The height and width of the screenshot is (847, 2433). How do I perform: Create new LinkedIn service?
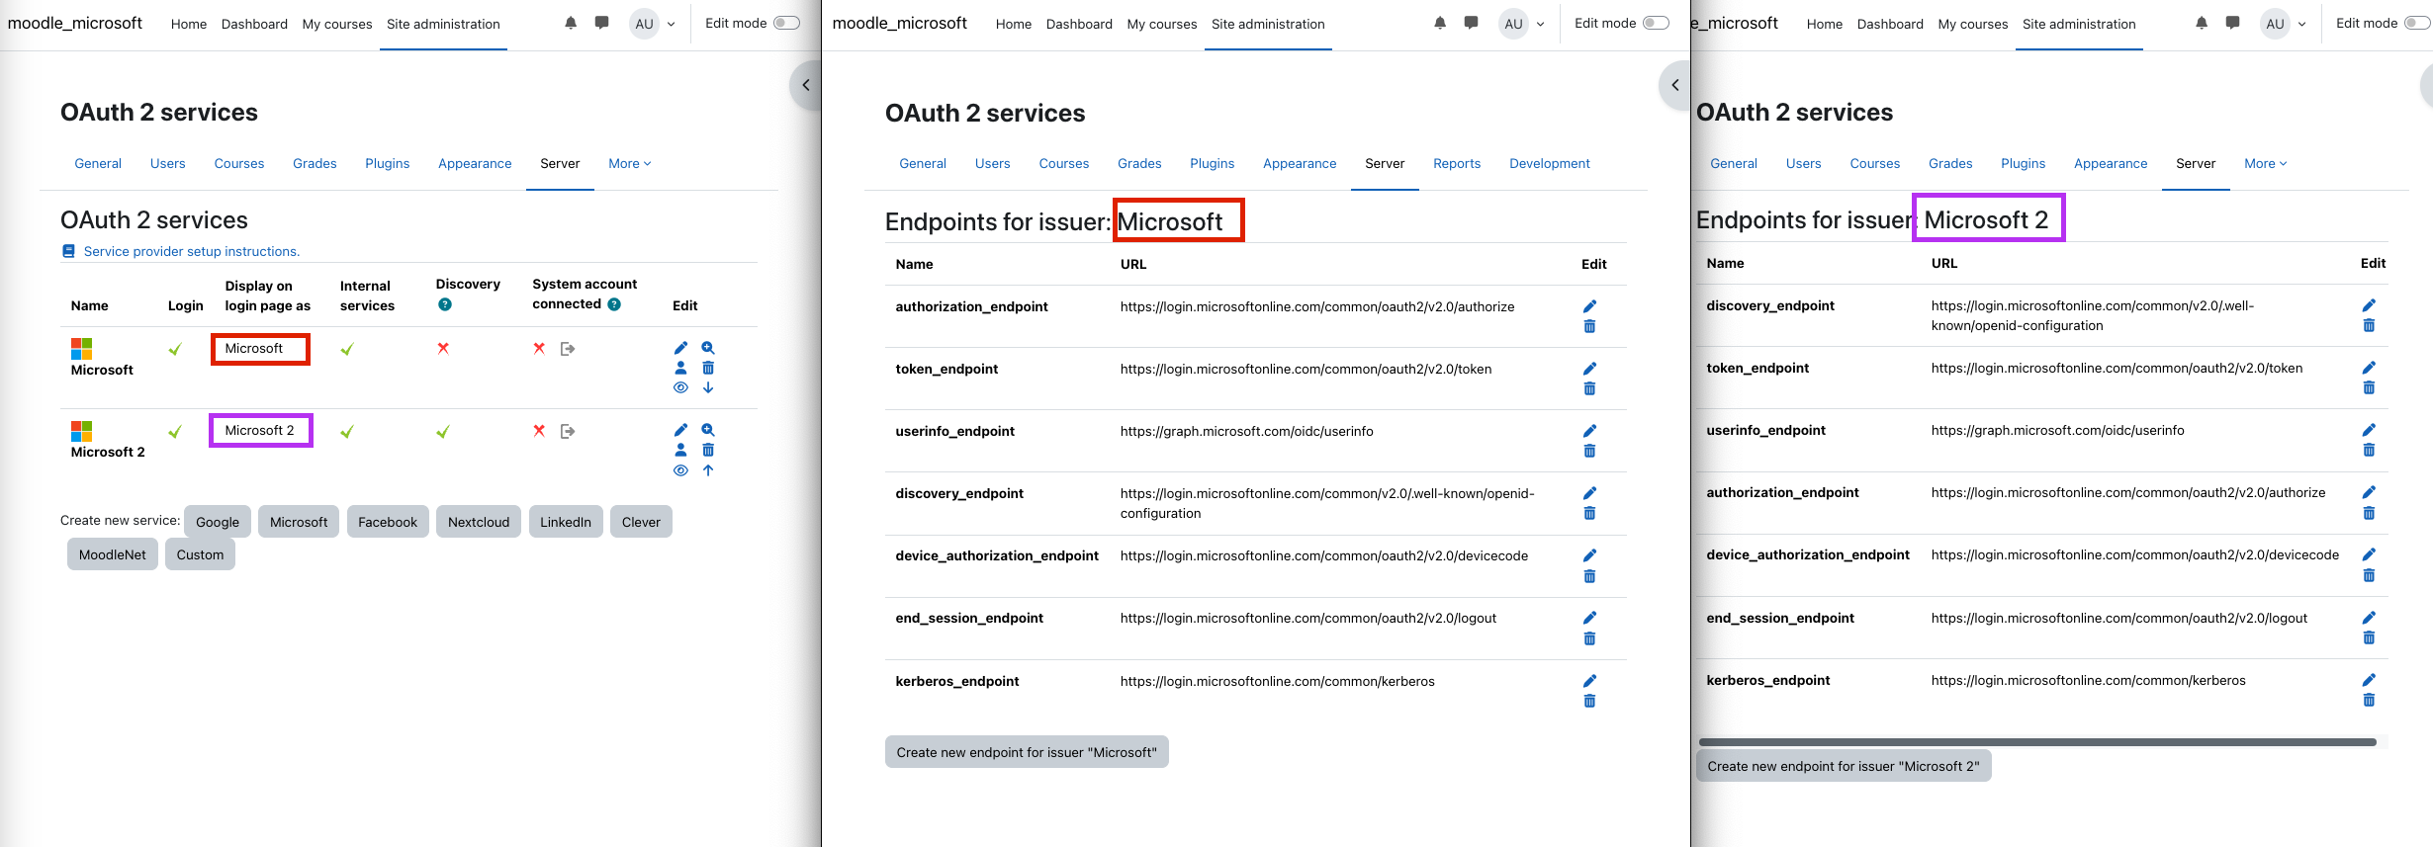(x=566, y=522)
